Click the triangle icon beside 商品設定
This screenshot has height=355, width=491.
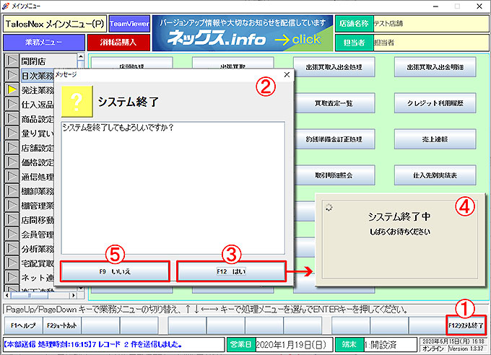(x=12, y=118)
